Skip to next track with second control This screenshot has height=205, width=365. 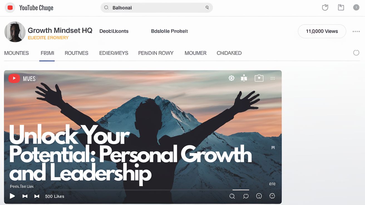tap(25, 196)
